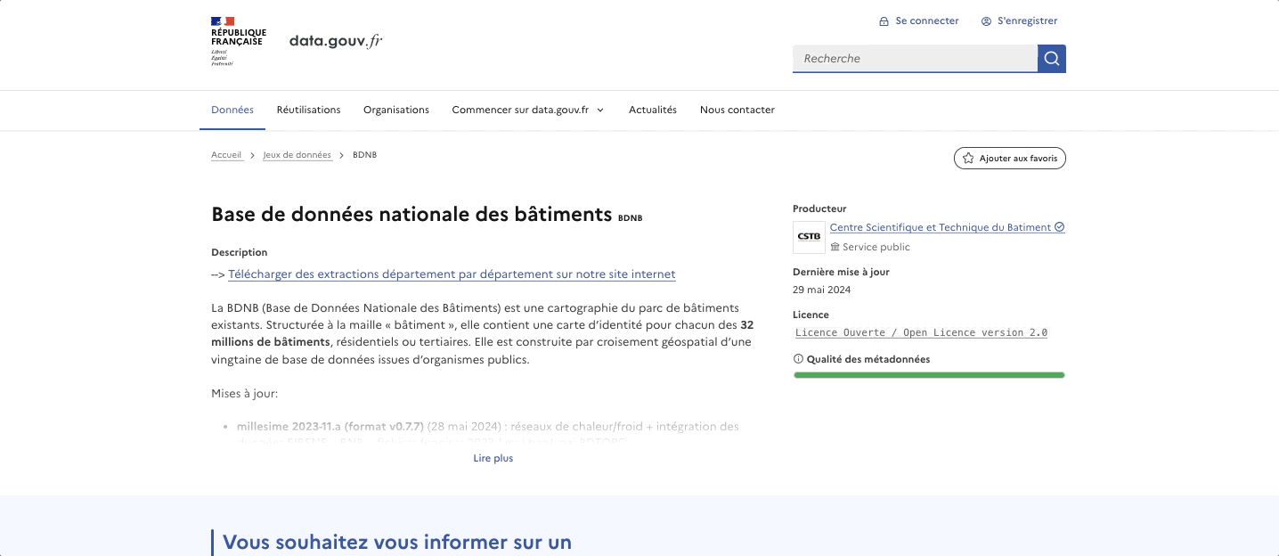Viewport: 1279px width, 556px height.
Task: Click the metadata quality info icon
Action: tap(798, 360)
